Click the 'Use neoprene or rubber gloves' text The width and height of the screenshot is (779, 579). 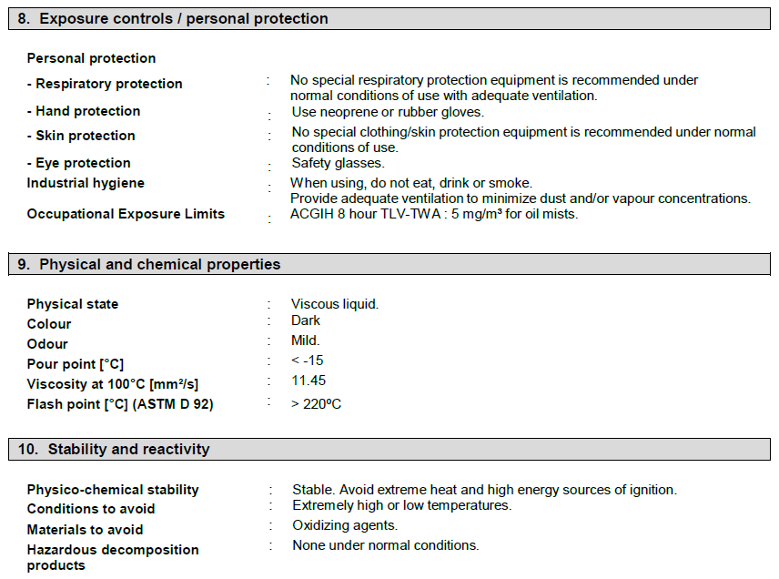[388, 112]
